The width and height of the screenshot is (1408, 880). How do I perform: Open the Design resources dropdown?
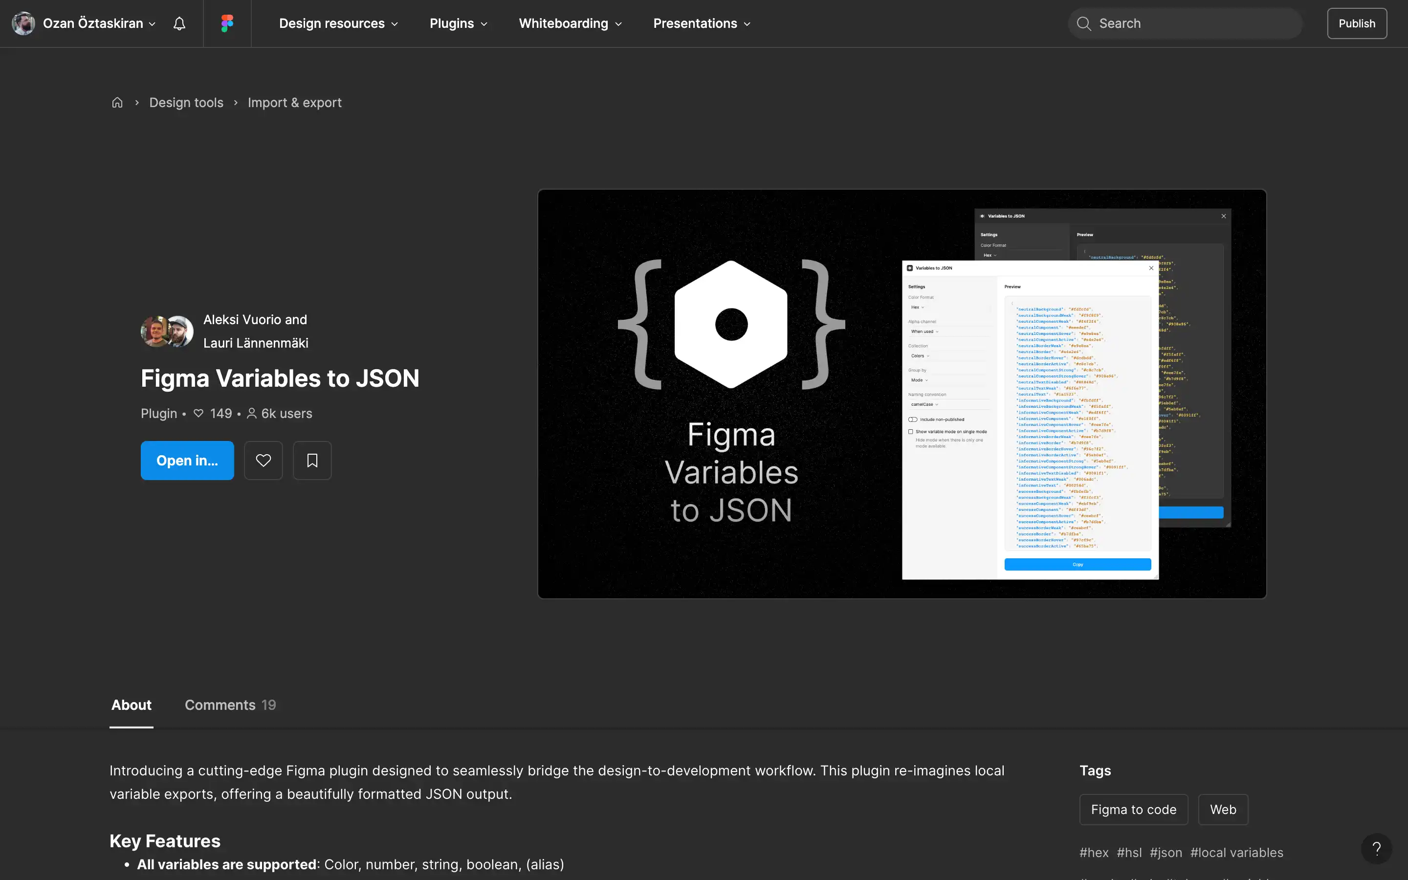[339, 23]
